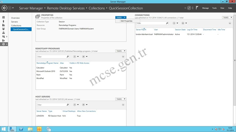Image resolution: width=236 pixels, height=132 pixels.
Task: Click the Refresh icon in header
Action: click(x=189, y=8)
